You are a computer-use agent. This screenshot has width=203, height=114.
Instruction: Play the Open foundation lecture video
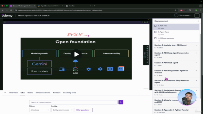(76, 54)
